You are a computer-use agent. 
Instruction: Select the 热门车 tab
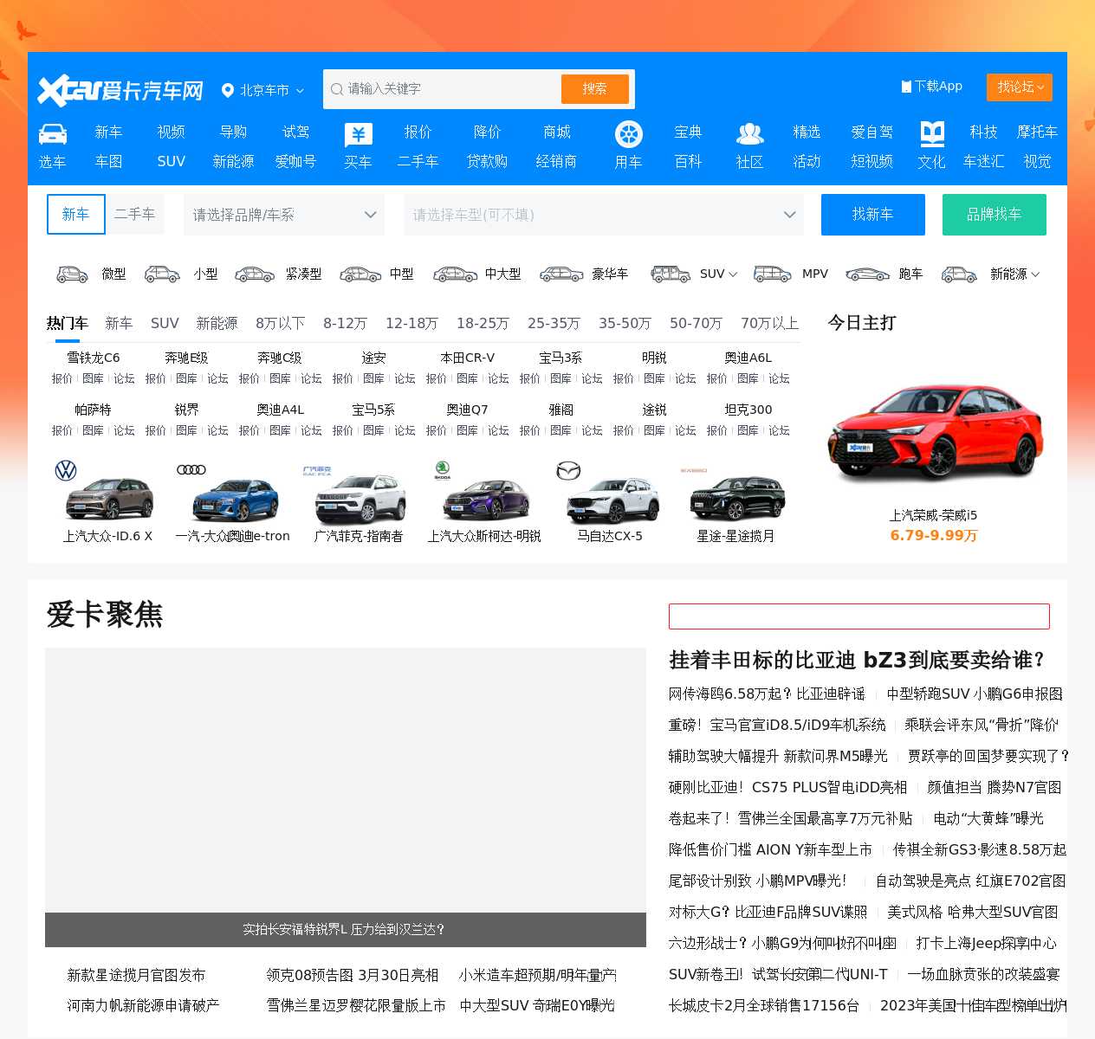click(x=68, y=323)
